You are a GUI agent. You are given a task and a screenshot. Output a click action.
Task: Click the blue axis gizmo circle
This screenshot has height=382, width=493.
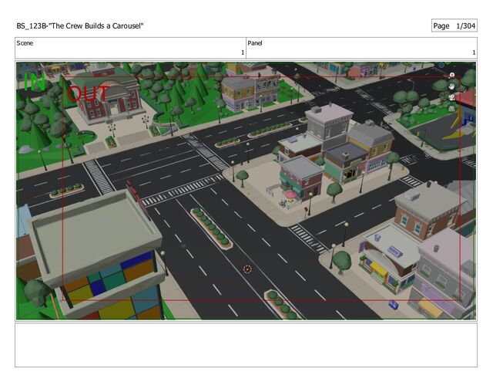coord(440,66)
